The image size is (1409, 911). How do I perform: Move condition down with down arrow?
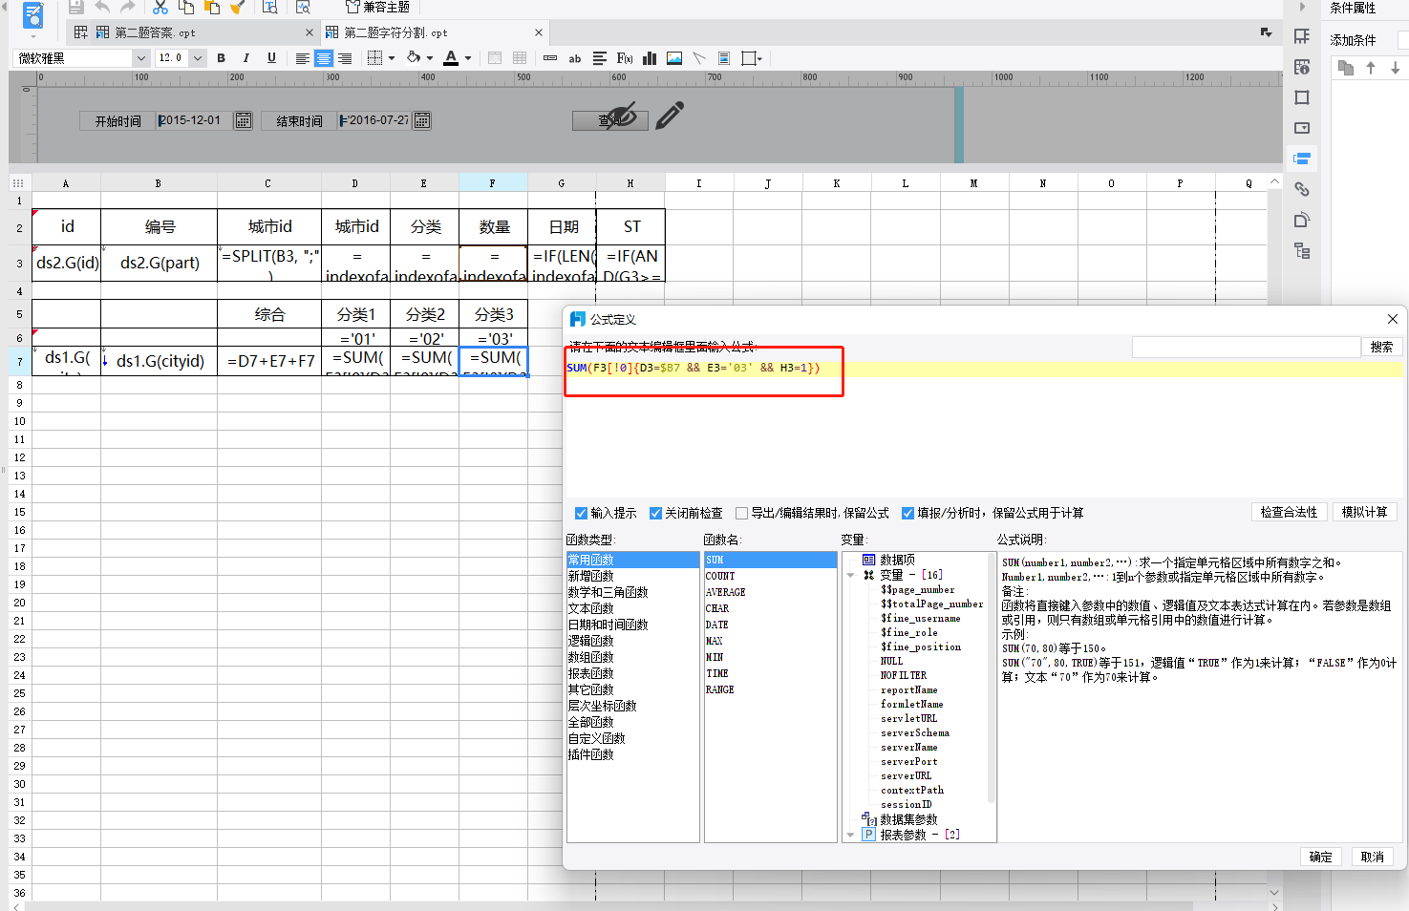1395,68
